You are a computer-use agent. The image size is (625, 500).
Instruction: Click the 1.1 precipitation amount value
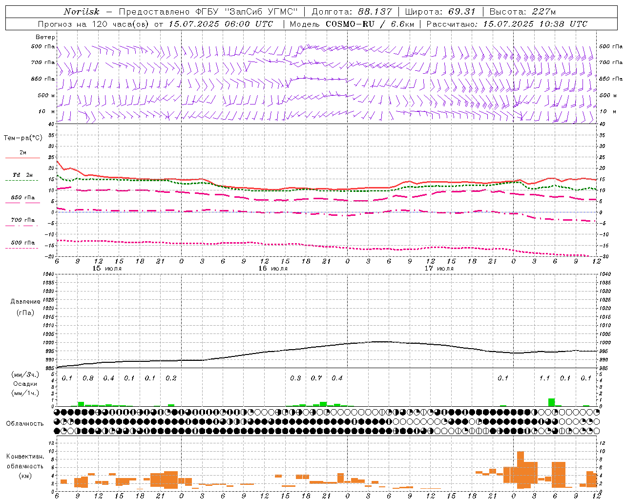544,378
